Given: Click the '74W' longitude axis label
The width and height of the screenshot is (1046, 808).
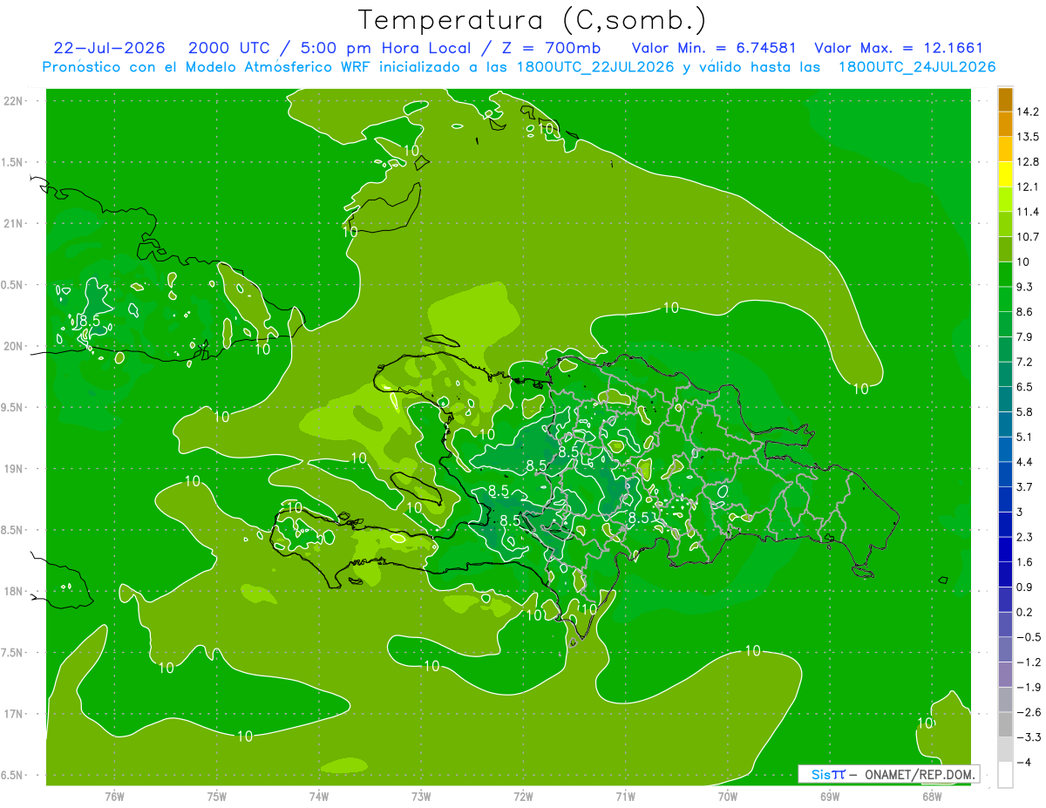Looking at the screenshot, I should 318,796.
